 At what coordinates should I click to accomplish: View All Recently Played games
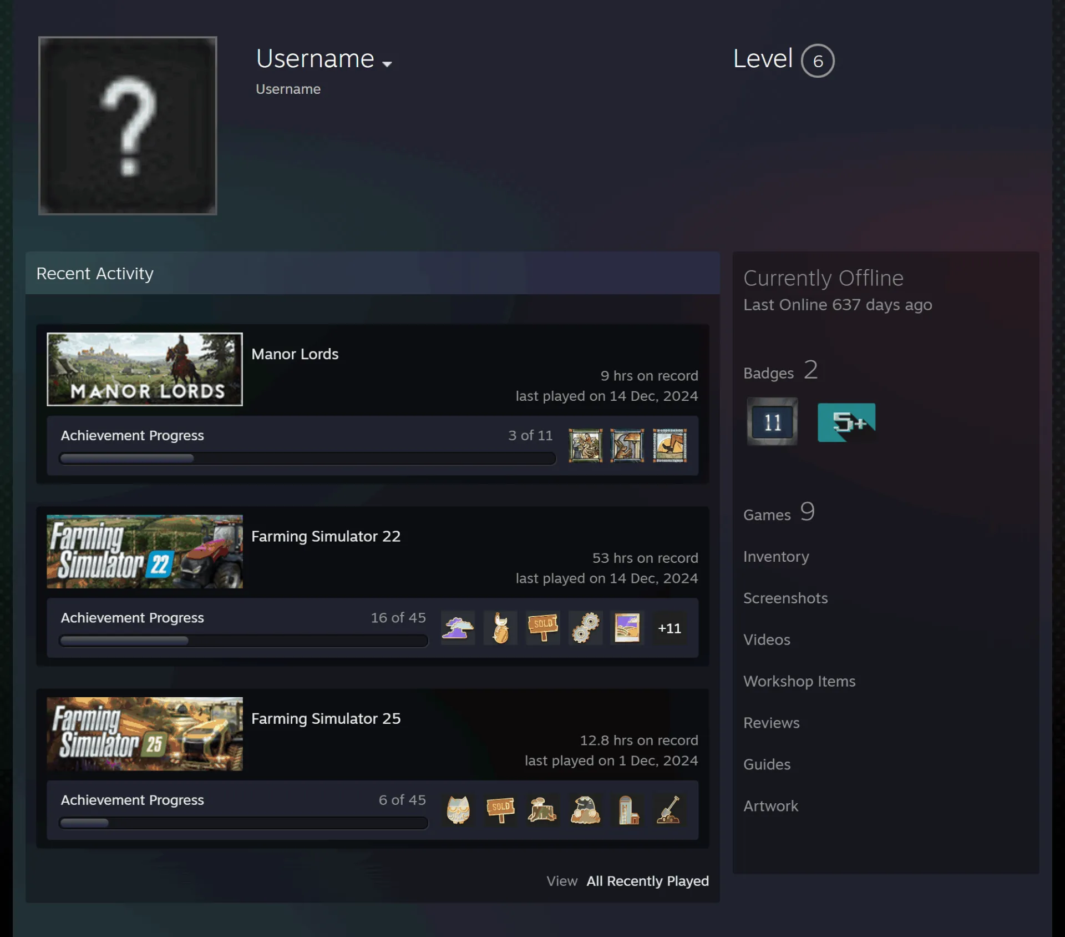[648, 881]
